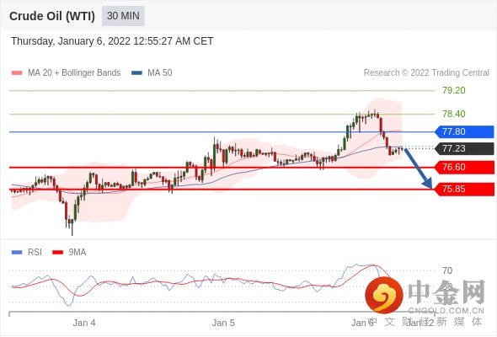Screen dimensions: 497x337
Task: Click the Jan 4 date axis label
Action: pos(84,323)
